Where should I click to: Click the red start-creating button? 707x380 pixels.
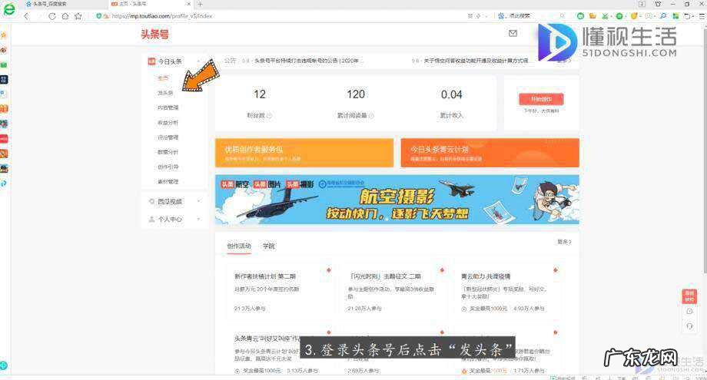tap(541, 99)
